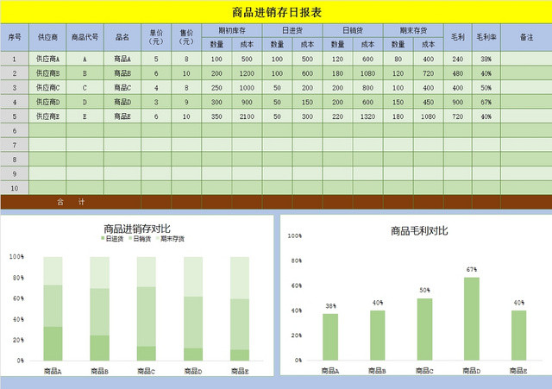Select cell 供应商C
This screenshot has width=552, height=389.
[47, 88]
